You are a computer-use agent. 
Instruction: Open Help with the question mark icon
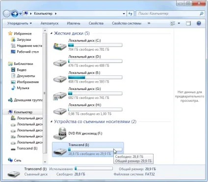tap(199, 23)
